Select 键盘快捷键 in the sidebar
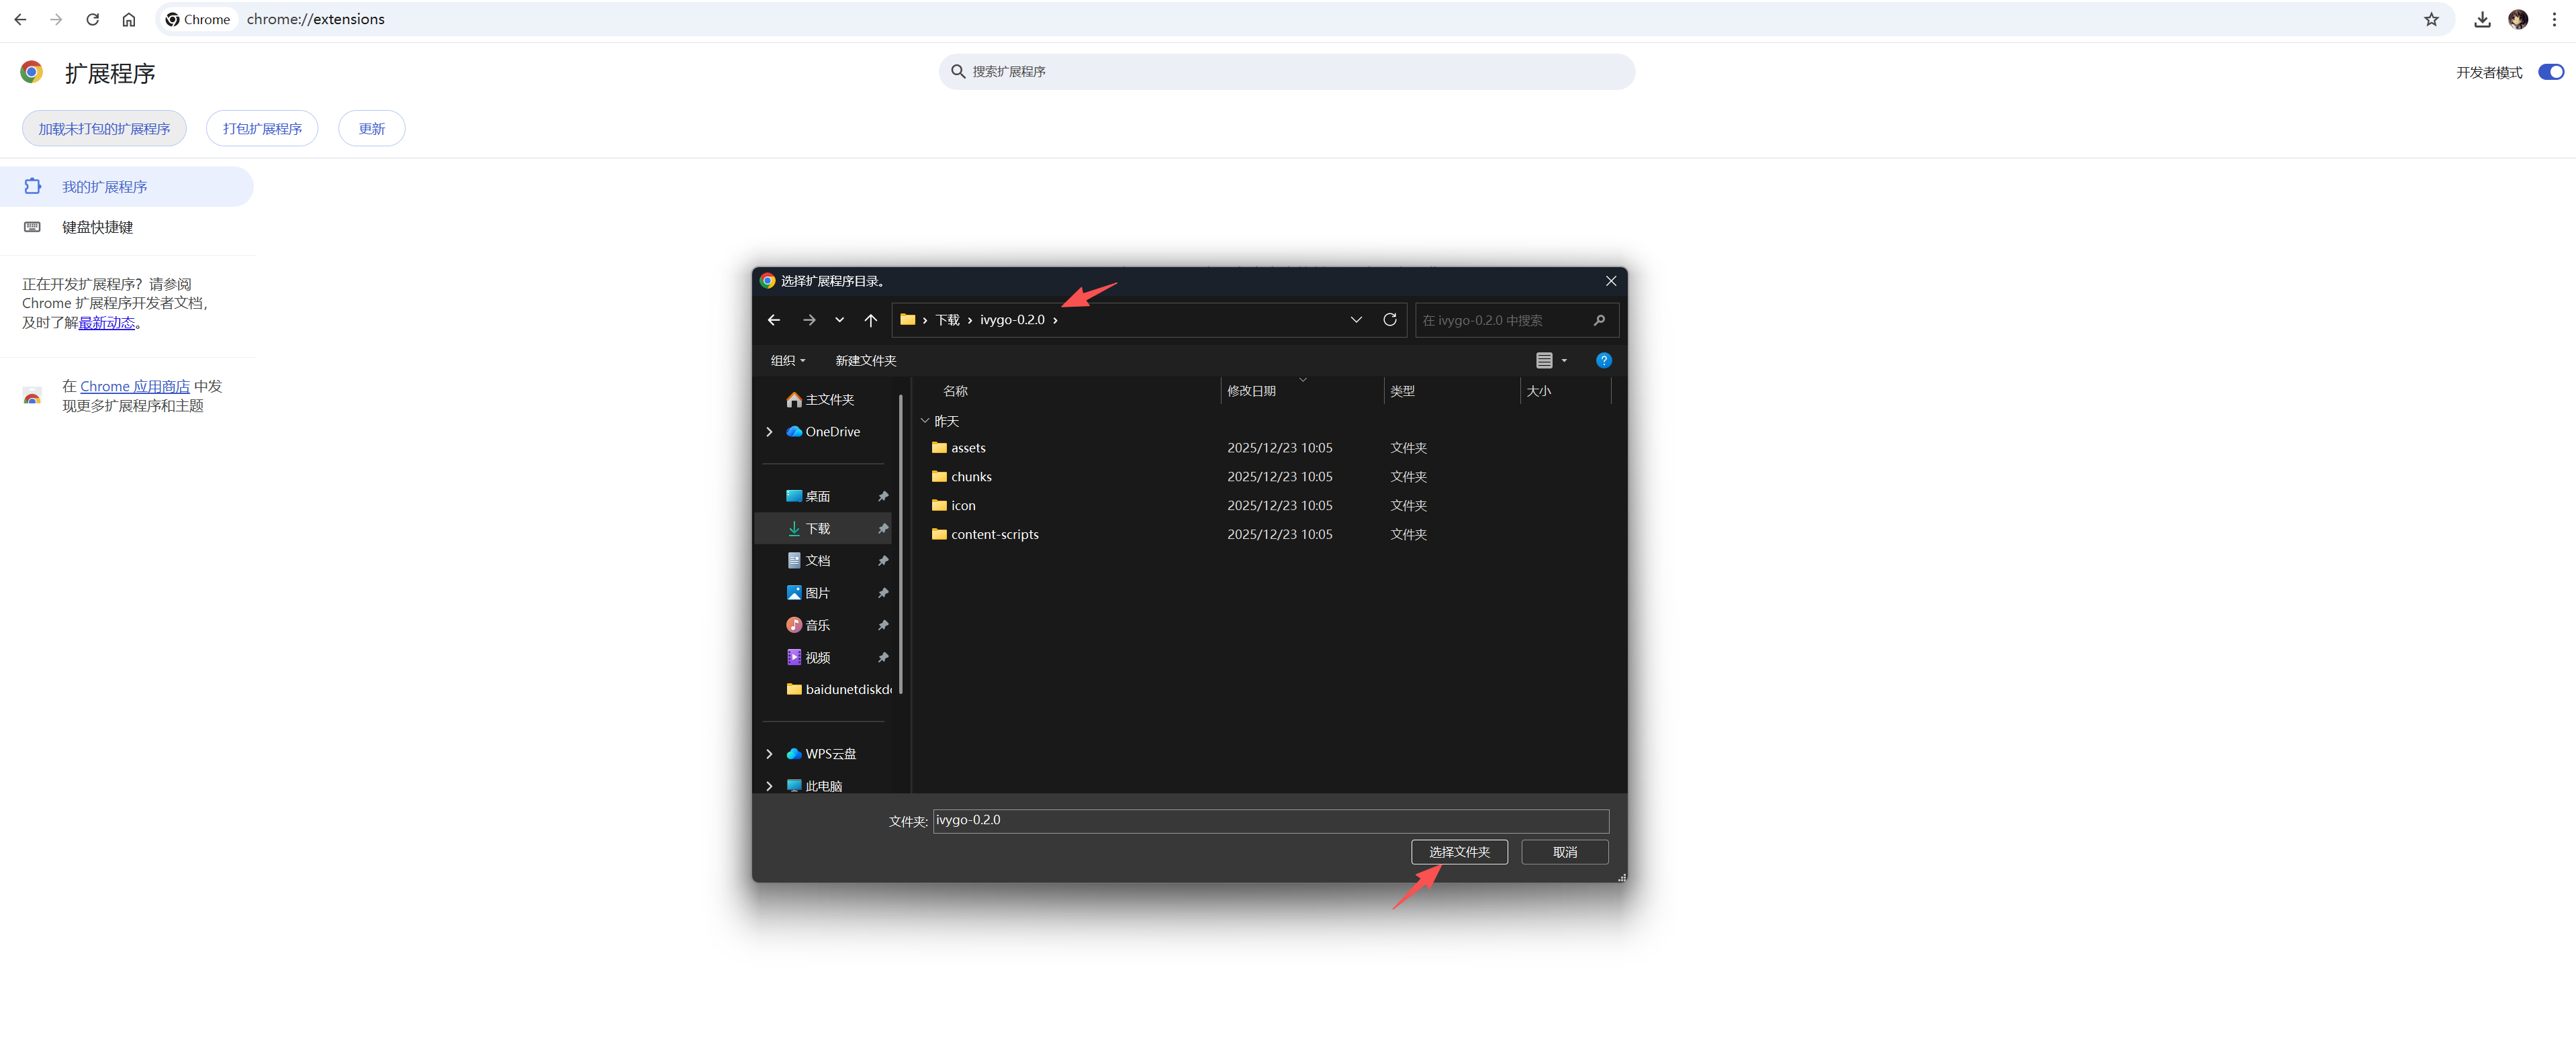The image size is (2576, 1041). coord(97,227)
